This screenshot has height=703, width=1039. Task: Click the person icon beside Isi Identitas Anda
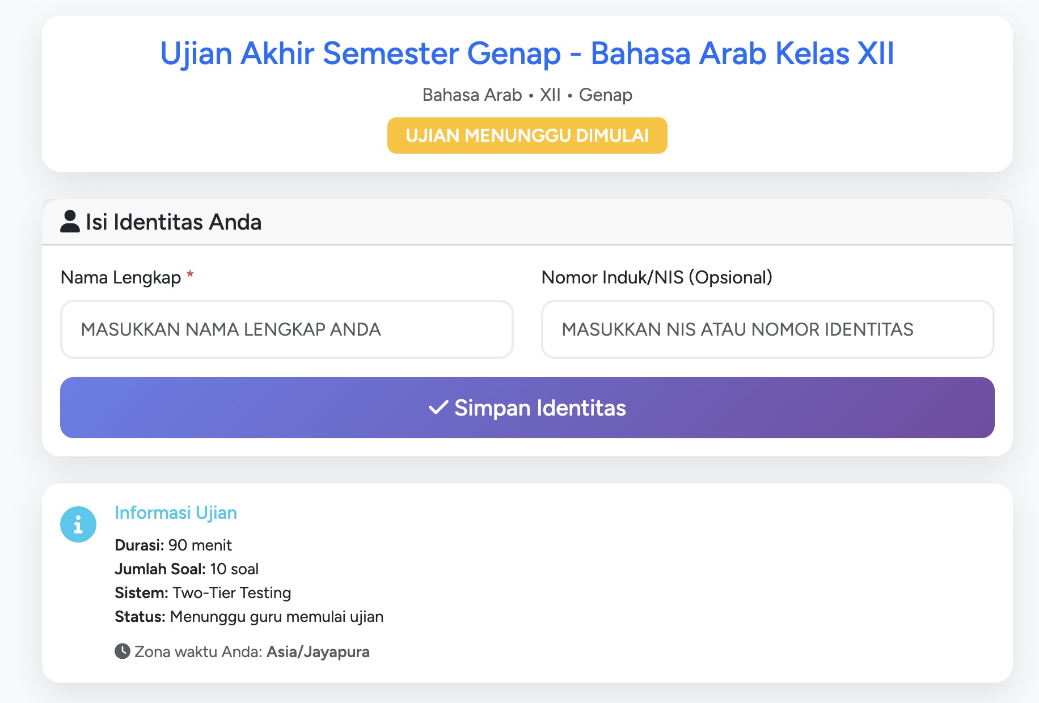pyautogui.click(x=69, y=221)
